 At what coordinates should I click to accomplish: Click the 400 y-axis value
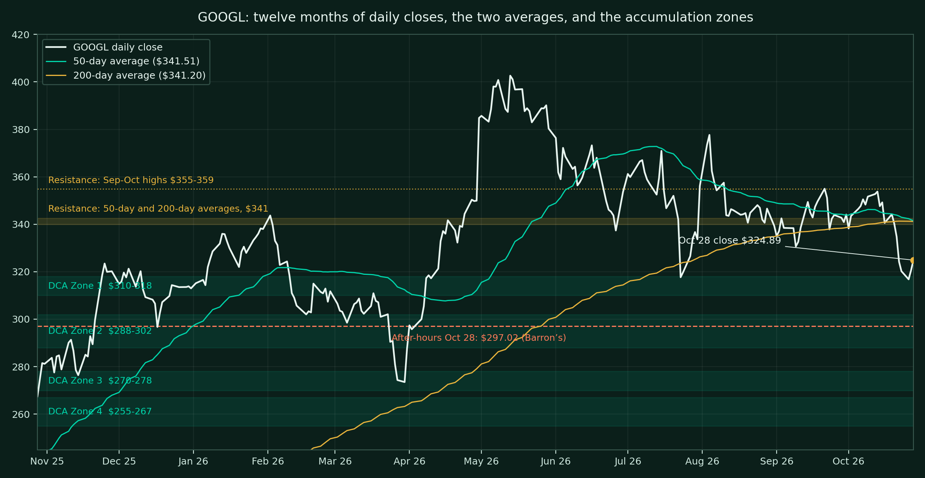[20, 82]
